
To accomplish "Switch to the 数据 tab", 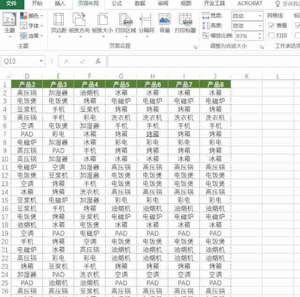I will point(140,3).
